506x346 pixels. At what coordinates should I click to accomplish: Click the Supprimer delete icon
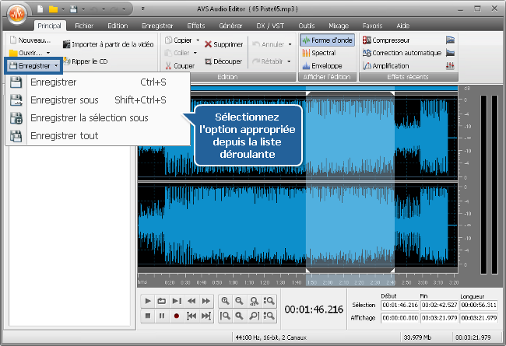(x=209, y=44)
